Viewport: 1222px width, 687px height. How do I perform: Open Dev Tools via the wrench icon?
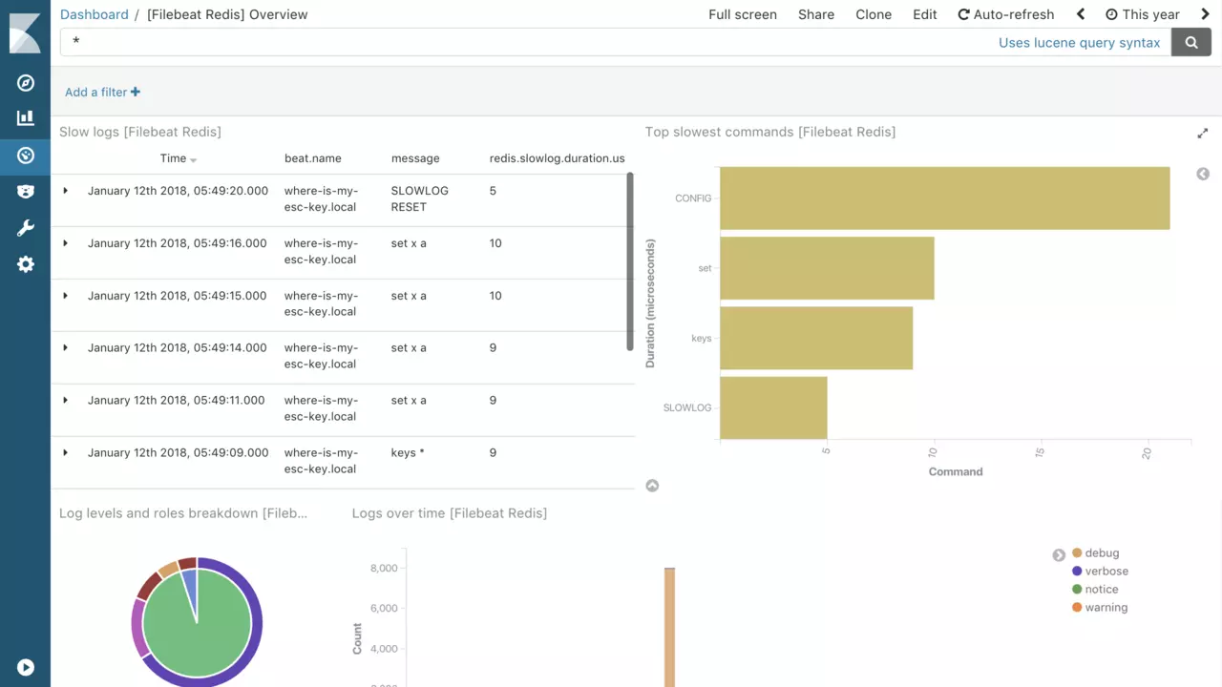(26, 228)
